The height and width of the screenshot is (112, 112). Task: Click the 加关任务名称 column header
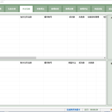click(x=31, y=17)
